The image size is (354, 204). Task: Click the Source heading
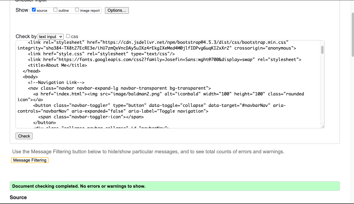[x=18, y=197]
